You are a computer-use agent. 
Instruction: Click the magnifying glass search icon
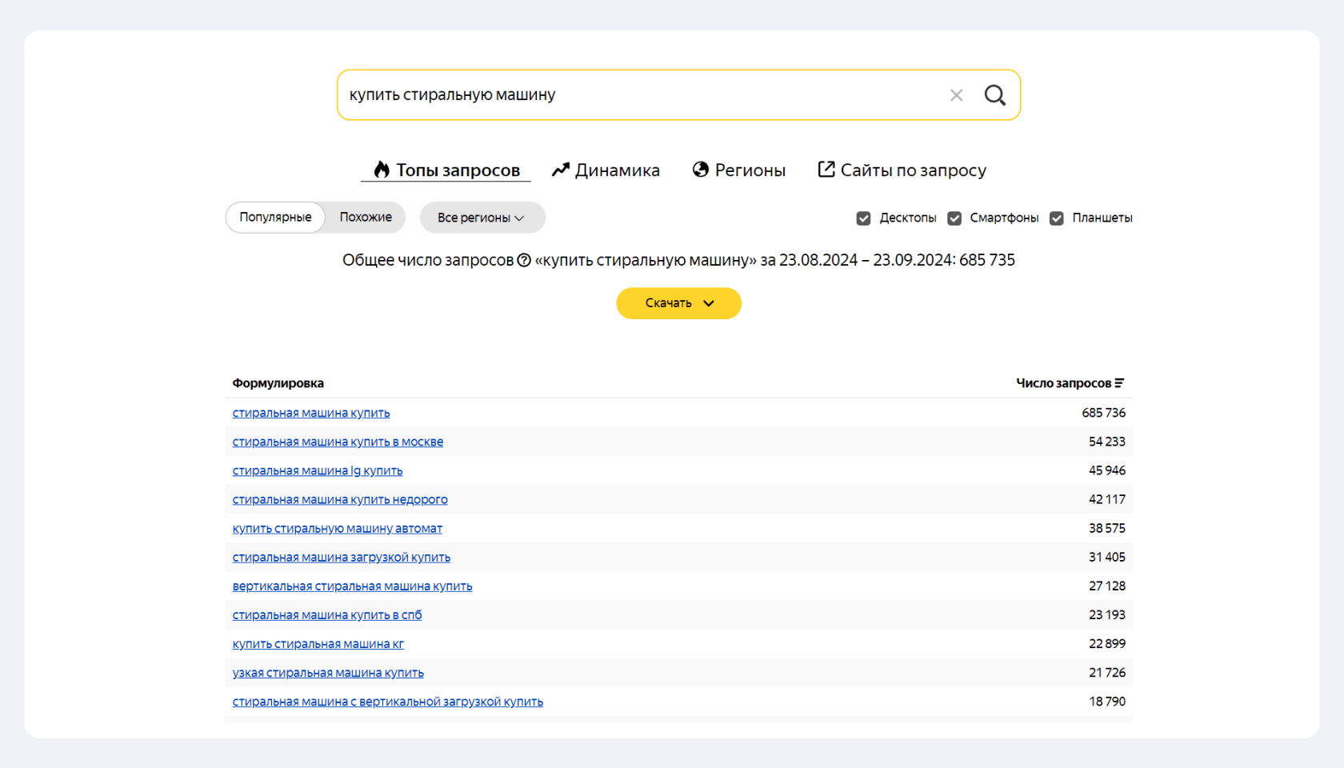point(994,95)
